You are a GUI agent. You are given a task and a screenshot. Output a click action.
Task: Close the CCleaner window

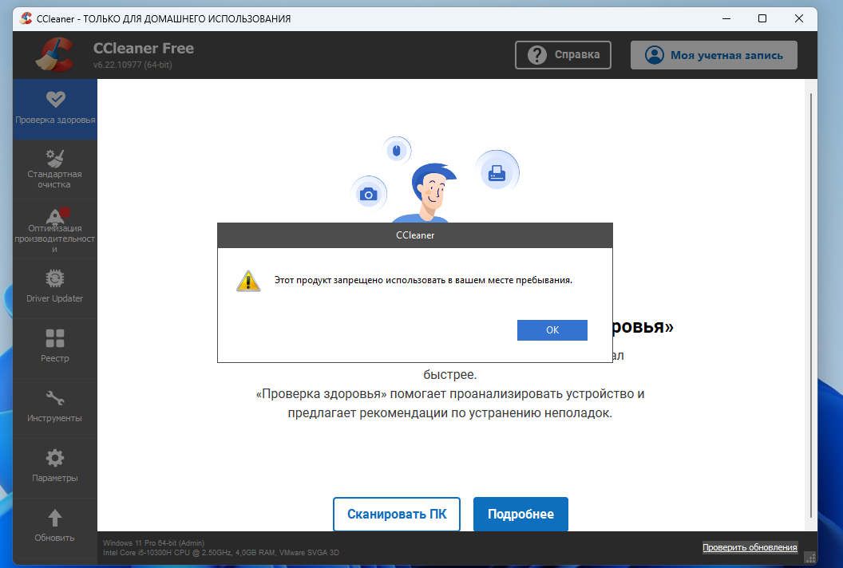799,18
